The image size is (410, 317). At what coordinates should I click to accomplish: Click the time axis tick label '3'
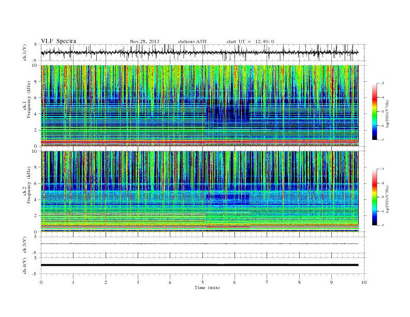(138, 282)
